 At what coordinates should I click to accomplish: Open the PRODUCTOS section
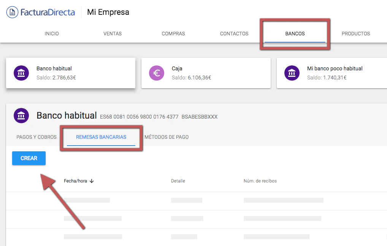click(355, 33)
